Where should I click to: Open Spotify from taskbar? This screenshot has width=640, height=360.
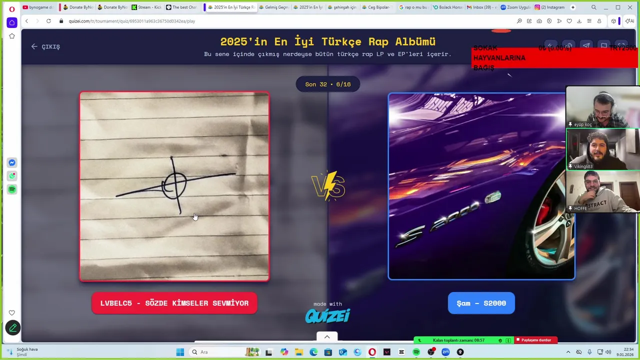[x=416, y=352]
